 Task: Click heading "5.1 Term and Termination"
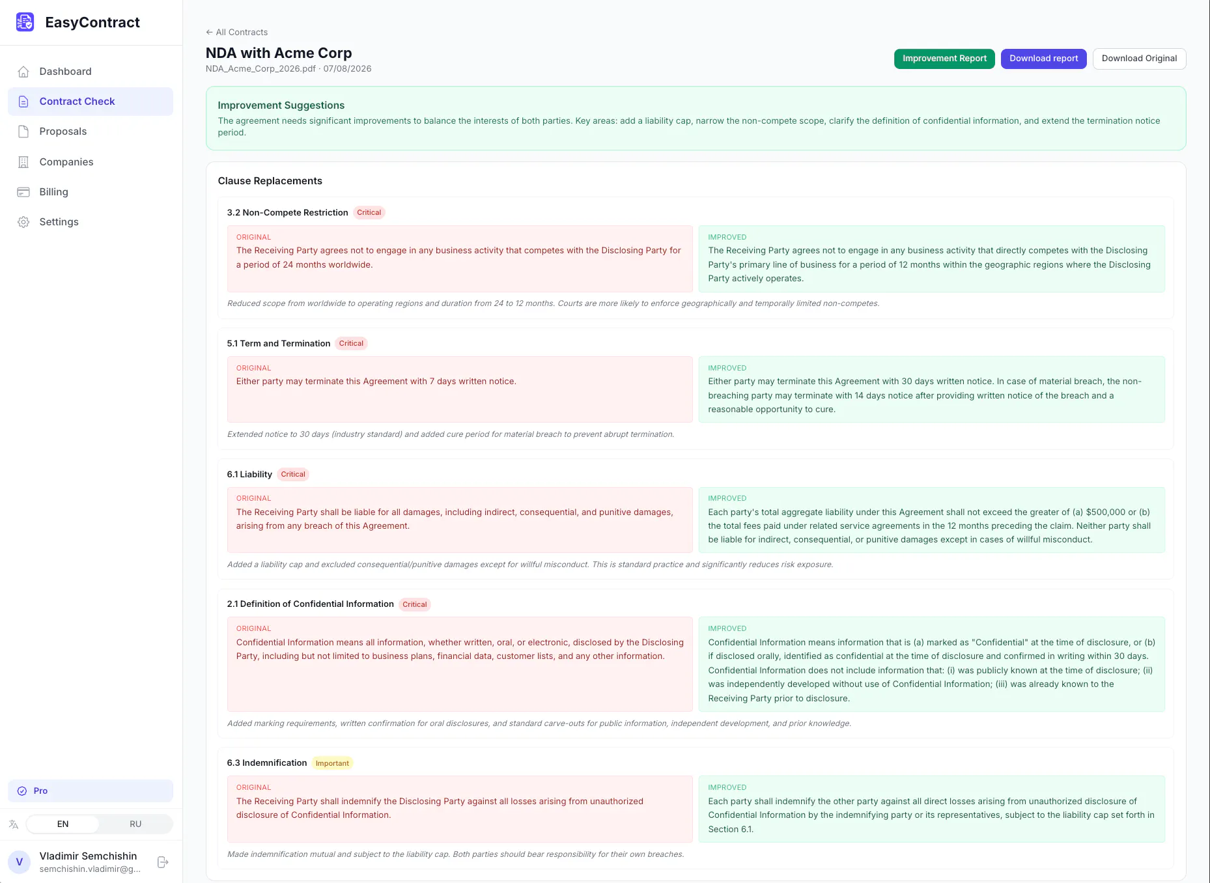tap(279, 344)
